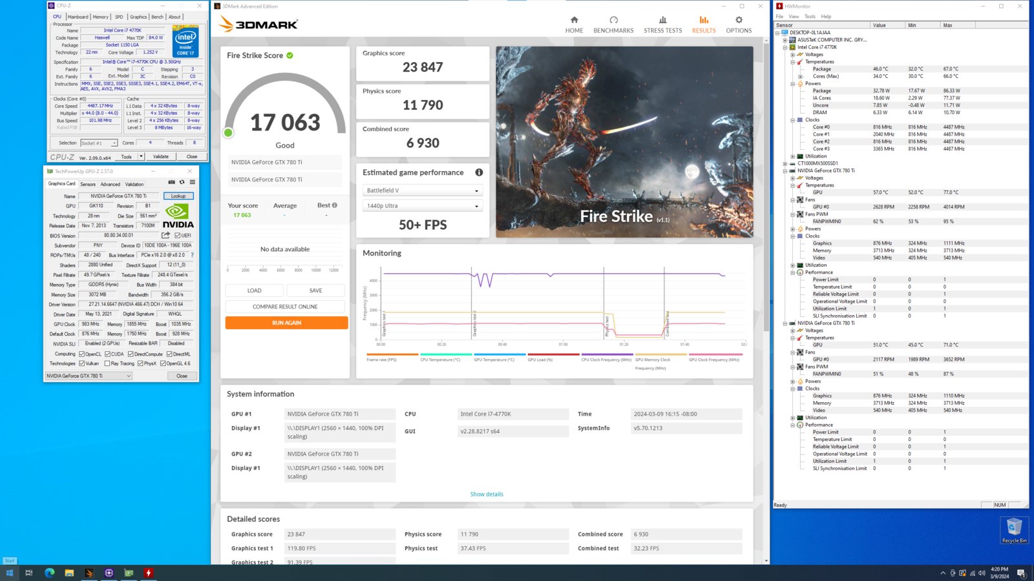Switch to the Bench tab in CPU-Z

pyautogui.click(x=157, y=17)
